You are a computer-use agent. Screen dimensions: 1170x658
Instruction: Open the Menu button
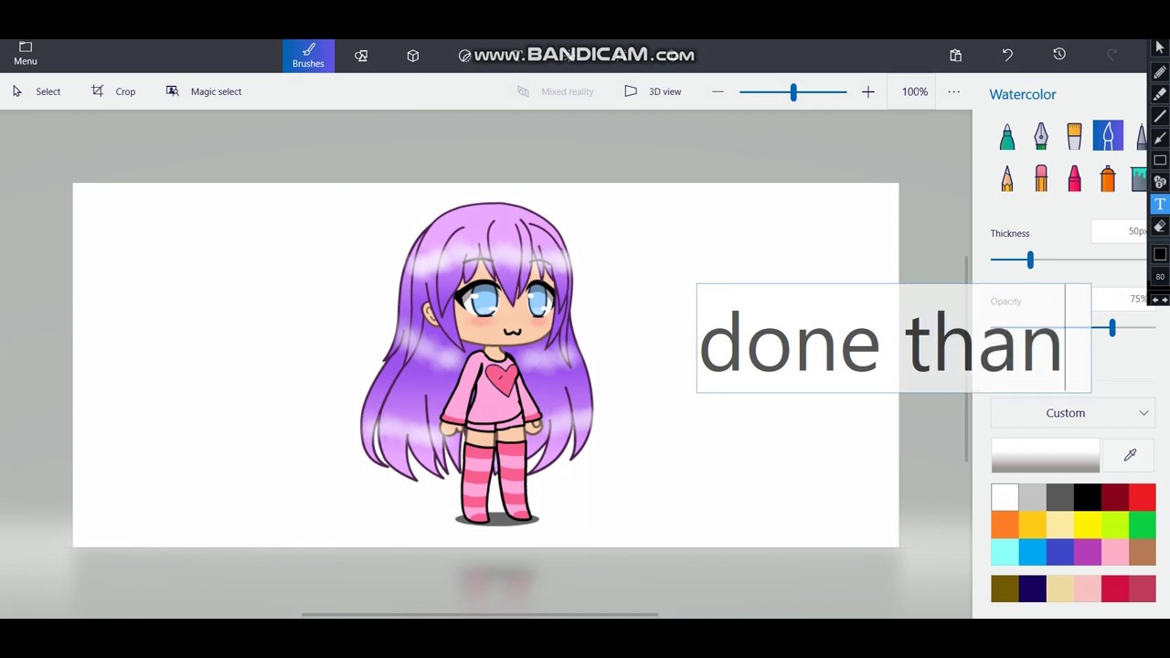pyautogui.click(x=26, y=54)
